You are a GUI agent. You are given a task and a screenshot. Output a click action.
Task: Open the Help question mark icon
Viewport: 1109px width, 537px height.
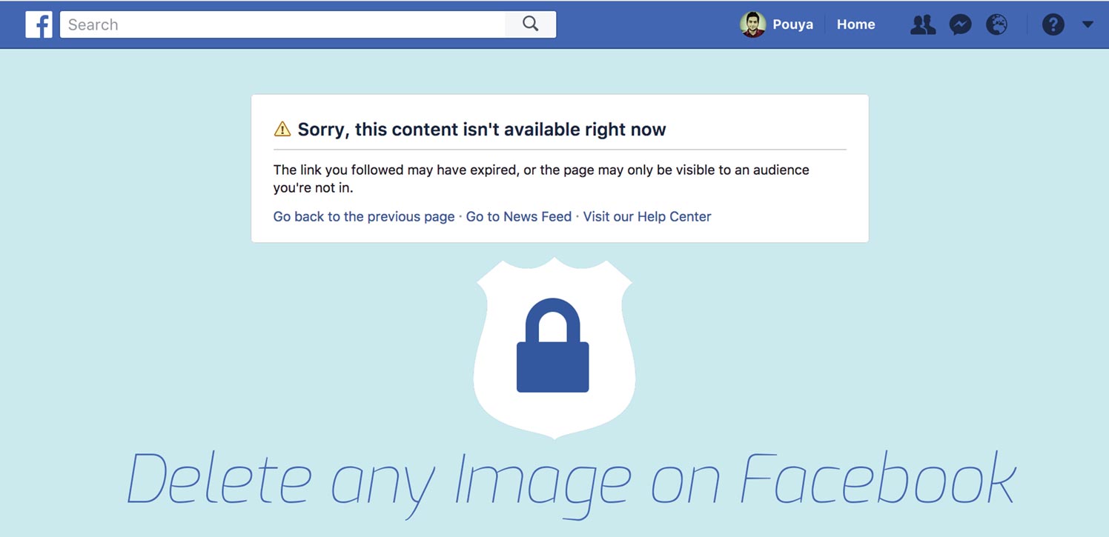[x=1053, y=24]
